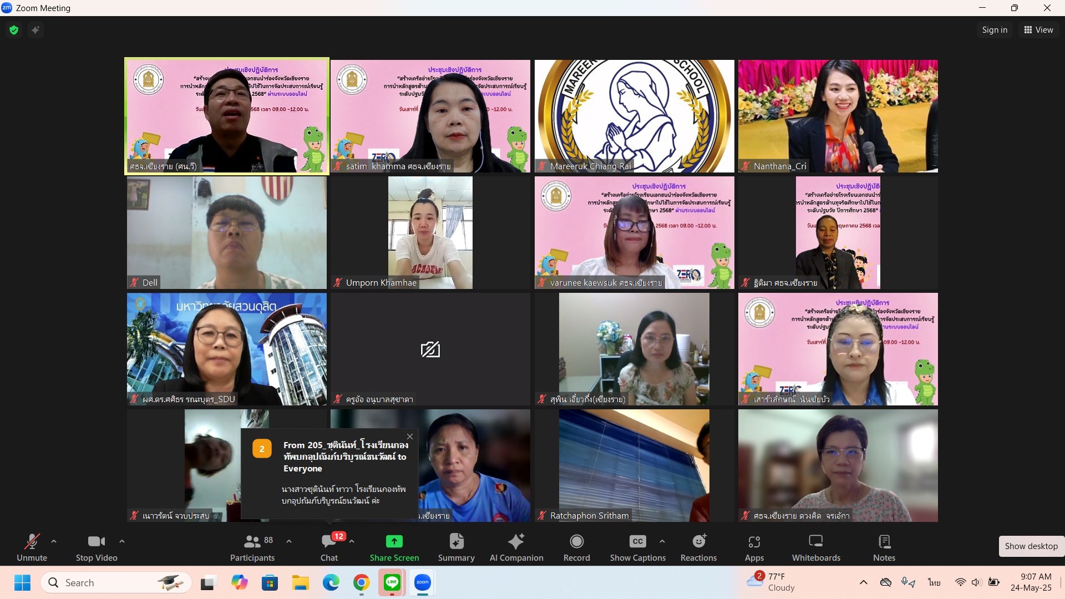Expand video options arrow beside Stop Video

pos(122,541)
